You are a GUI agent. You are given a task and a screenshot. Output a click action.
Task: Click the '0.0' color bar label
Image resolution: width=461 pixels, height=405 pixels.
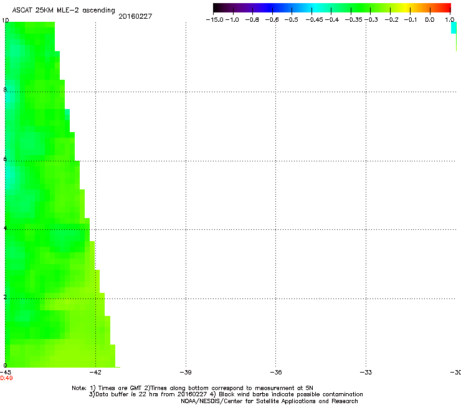(430, 20)
